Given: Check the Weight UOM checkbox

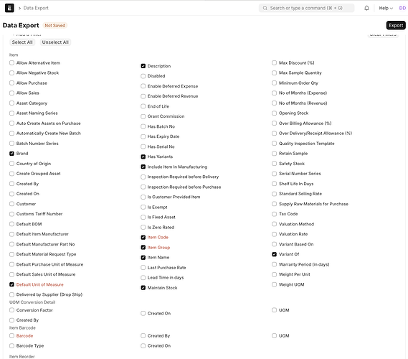Looking at the screenshot, I should tap(274, 284).
